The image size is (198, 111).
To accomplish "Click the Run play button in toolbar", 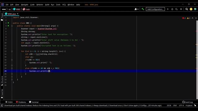I will click(x=168, y=9).
